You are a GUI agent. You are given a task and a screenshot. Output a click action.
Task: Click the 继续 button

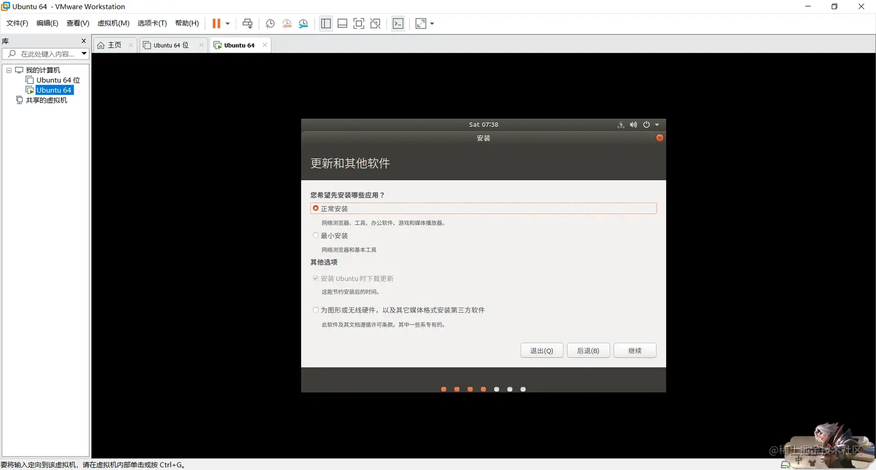point(635,351)
